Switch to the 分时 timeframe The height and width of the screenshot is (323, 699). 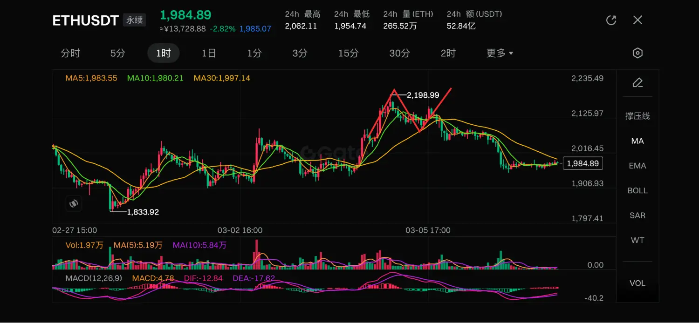(x=70, y=53)
